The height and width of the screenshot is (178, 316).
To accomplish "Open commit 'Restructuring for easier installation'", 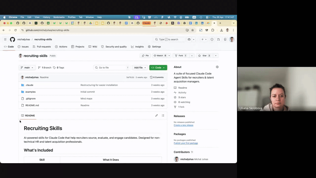I will (99, 85).
